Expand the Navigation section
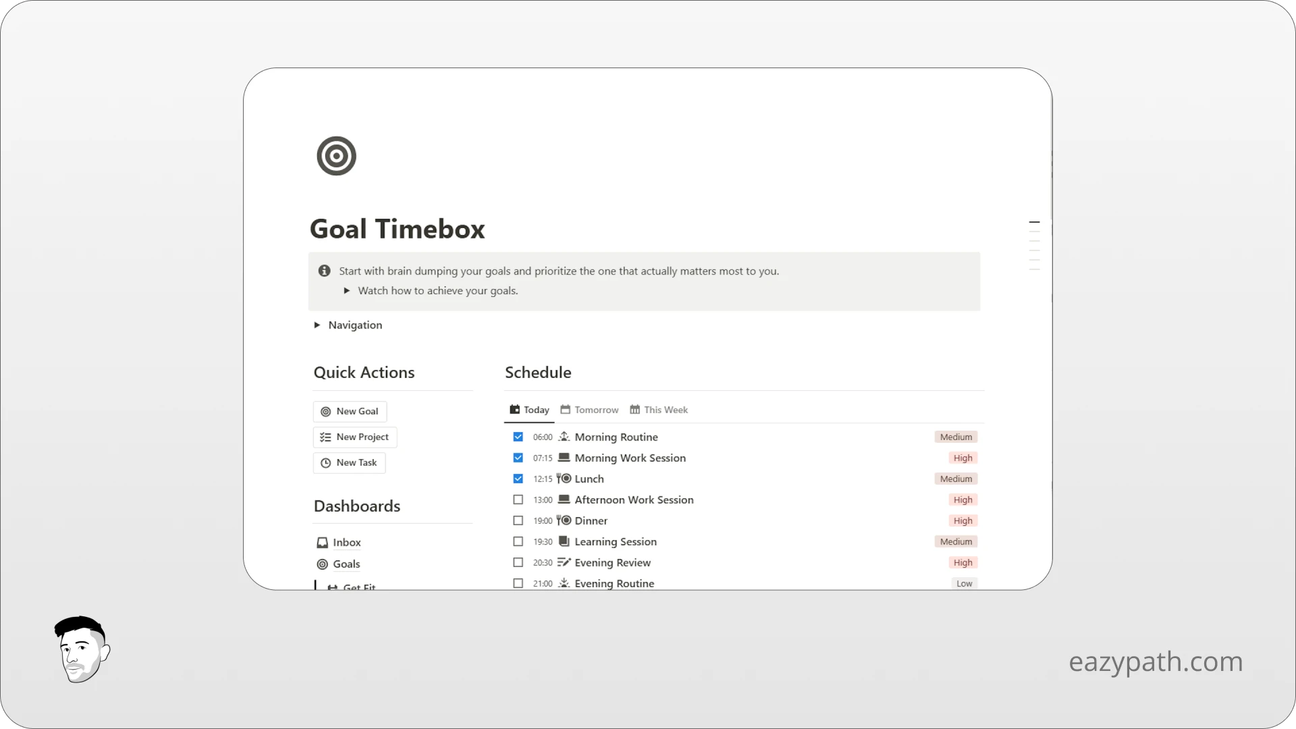 [x=318, y=325]
